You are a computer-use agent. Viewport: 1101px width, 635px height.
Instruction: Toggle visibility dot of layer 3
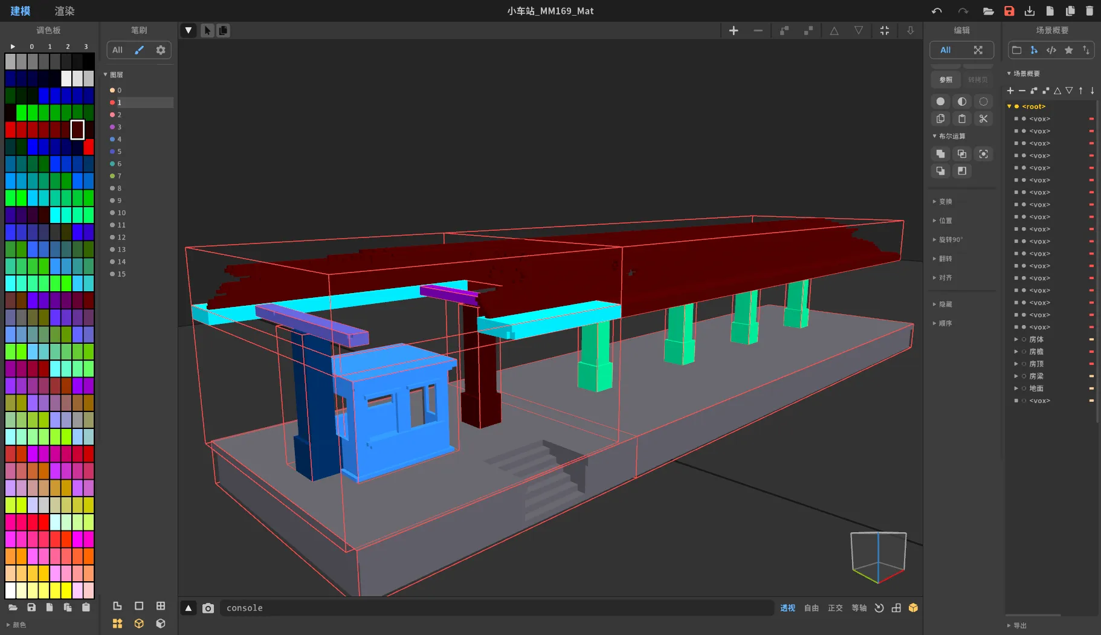(112, 127)
